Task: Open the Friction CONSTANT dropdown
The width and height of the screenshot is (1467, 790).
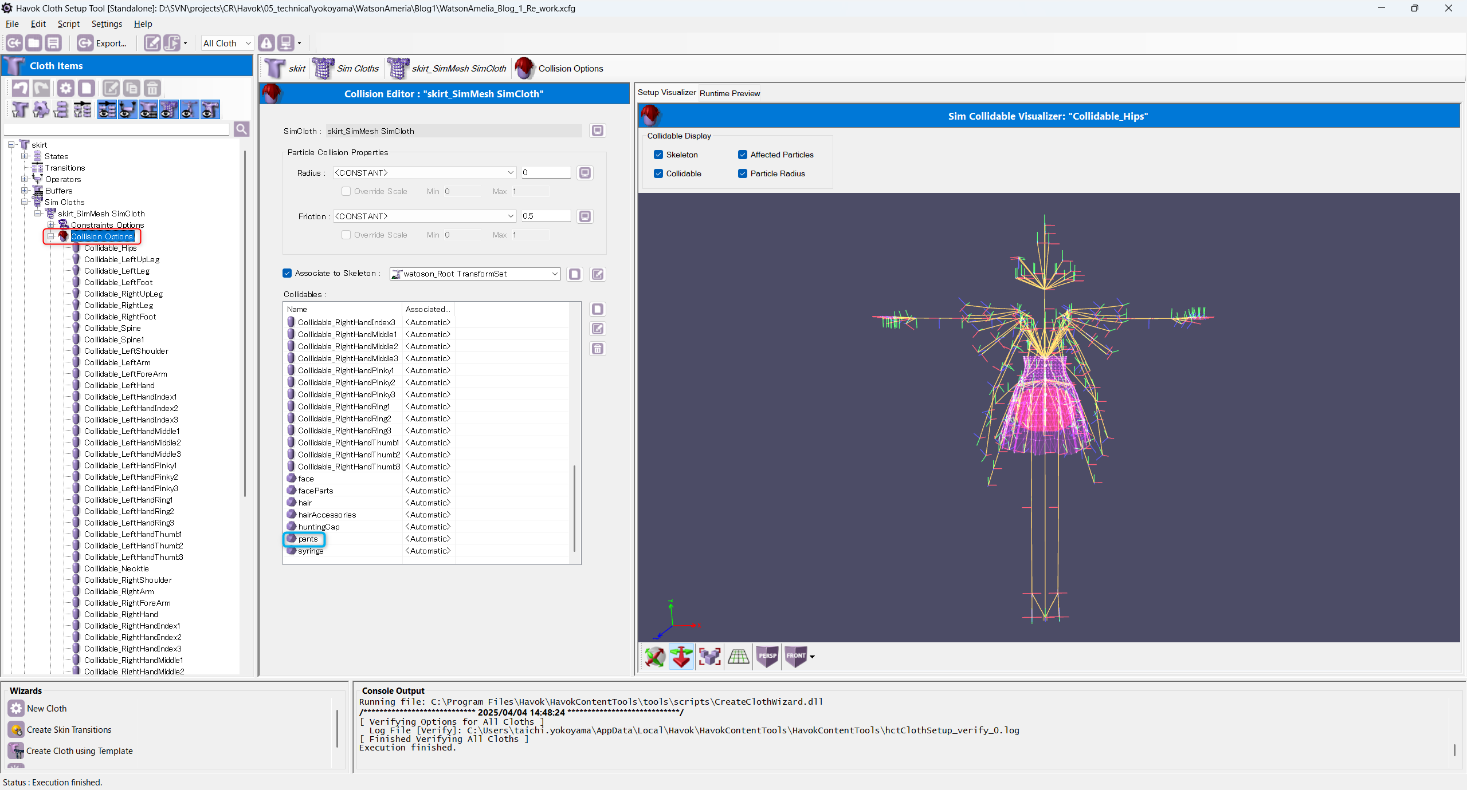Action: (x=425, y=216)
